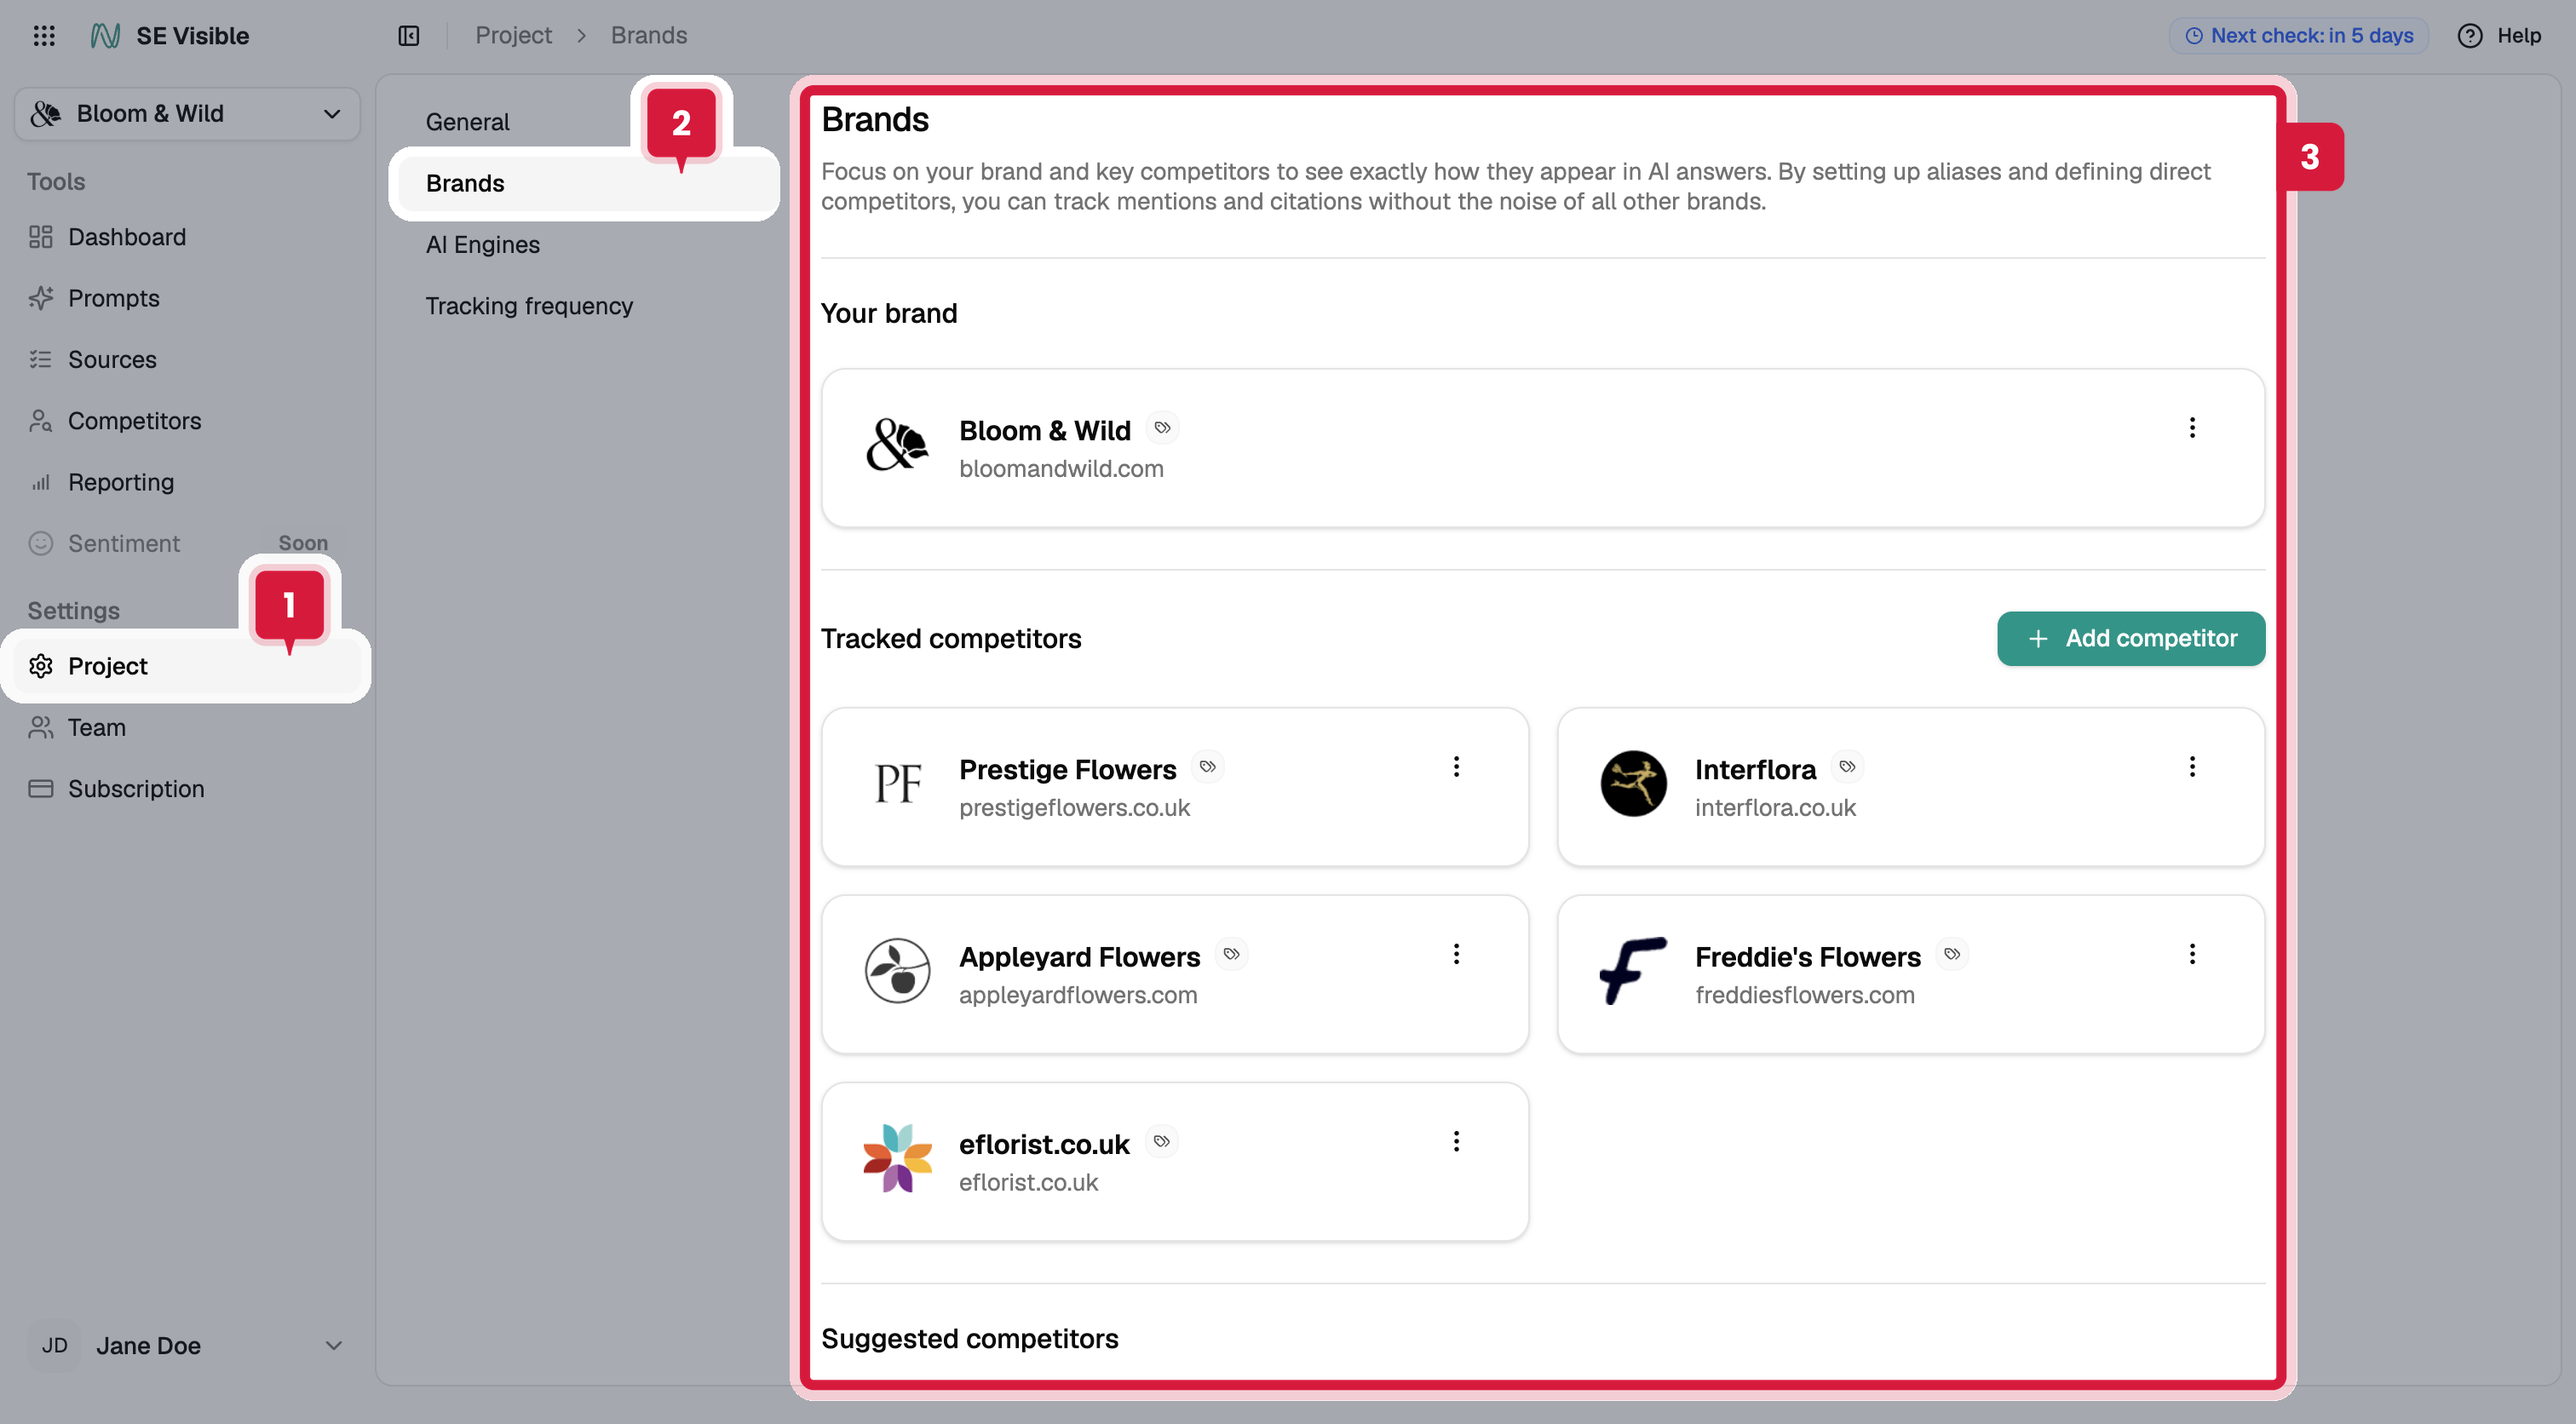The image size is (2576, 1424).
Task: Click the alias tag icon next to Appleyard Flowers
Action: tap(1232, 954)
